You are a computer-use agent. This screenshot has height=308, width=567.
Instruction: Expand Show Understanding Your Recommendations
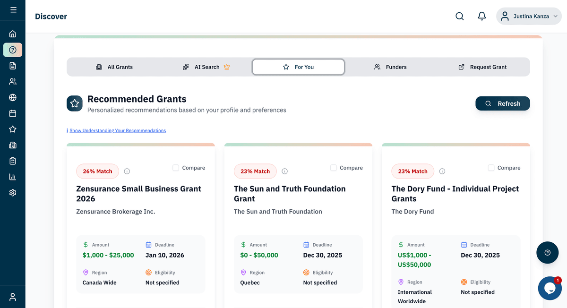point(117,130)
